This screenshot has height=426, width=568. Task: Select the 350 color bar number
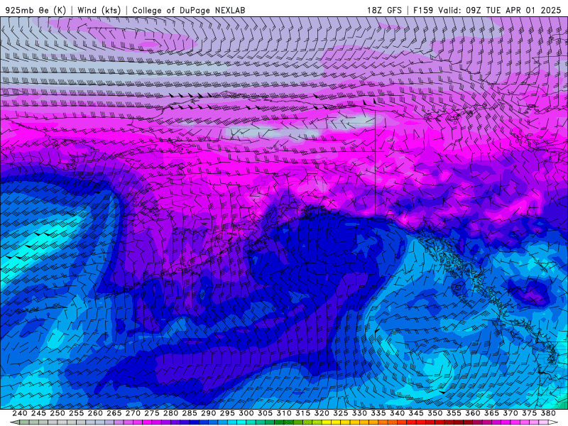[435, 413]
